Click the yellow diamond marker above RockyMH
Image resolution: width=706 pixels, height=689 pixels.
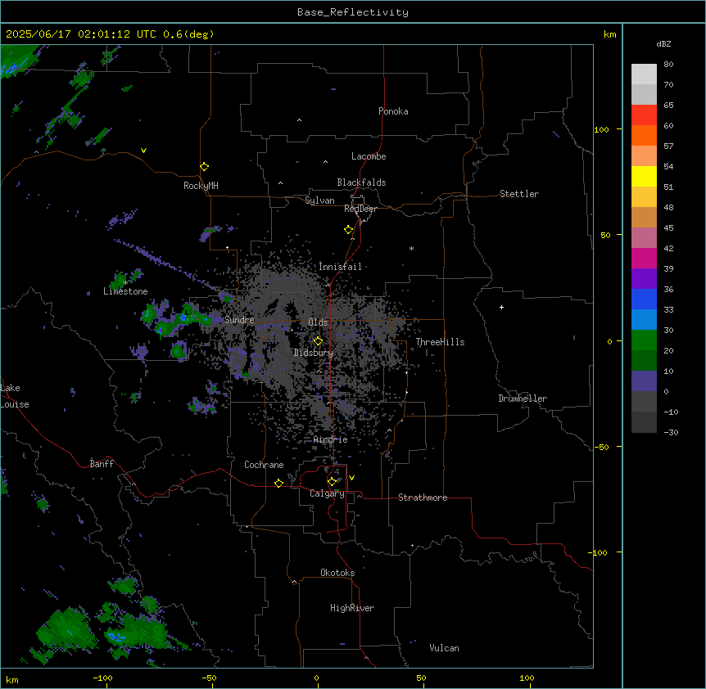205,167
